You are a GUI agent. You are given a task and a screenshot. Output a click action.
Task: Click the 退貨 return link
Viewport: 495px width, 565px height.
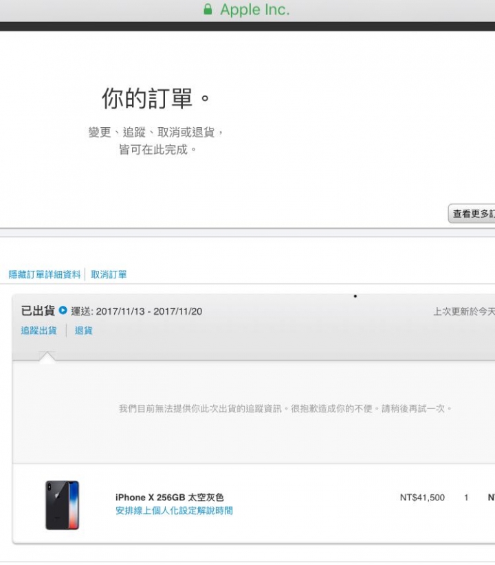(84, 331)
